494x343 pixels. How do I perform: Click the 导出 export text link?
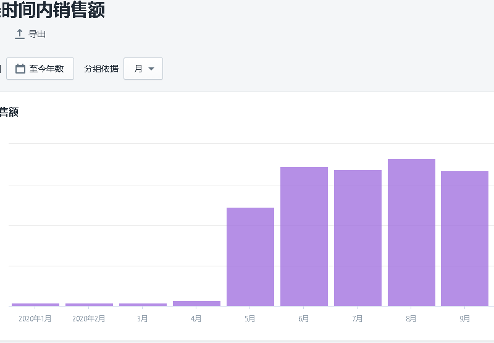37,34
